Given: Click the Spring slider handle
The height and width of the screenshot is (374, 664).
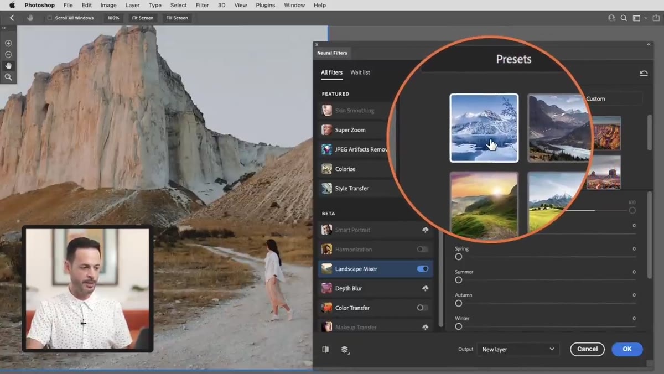Looking at the screenshot, I should (459, 257).
